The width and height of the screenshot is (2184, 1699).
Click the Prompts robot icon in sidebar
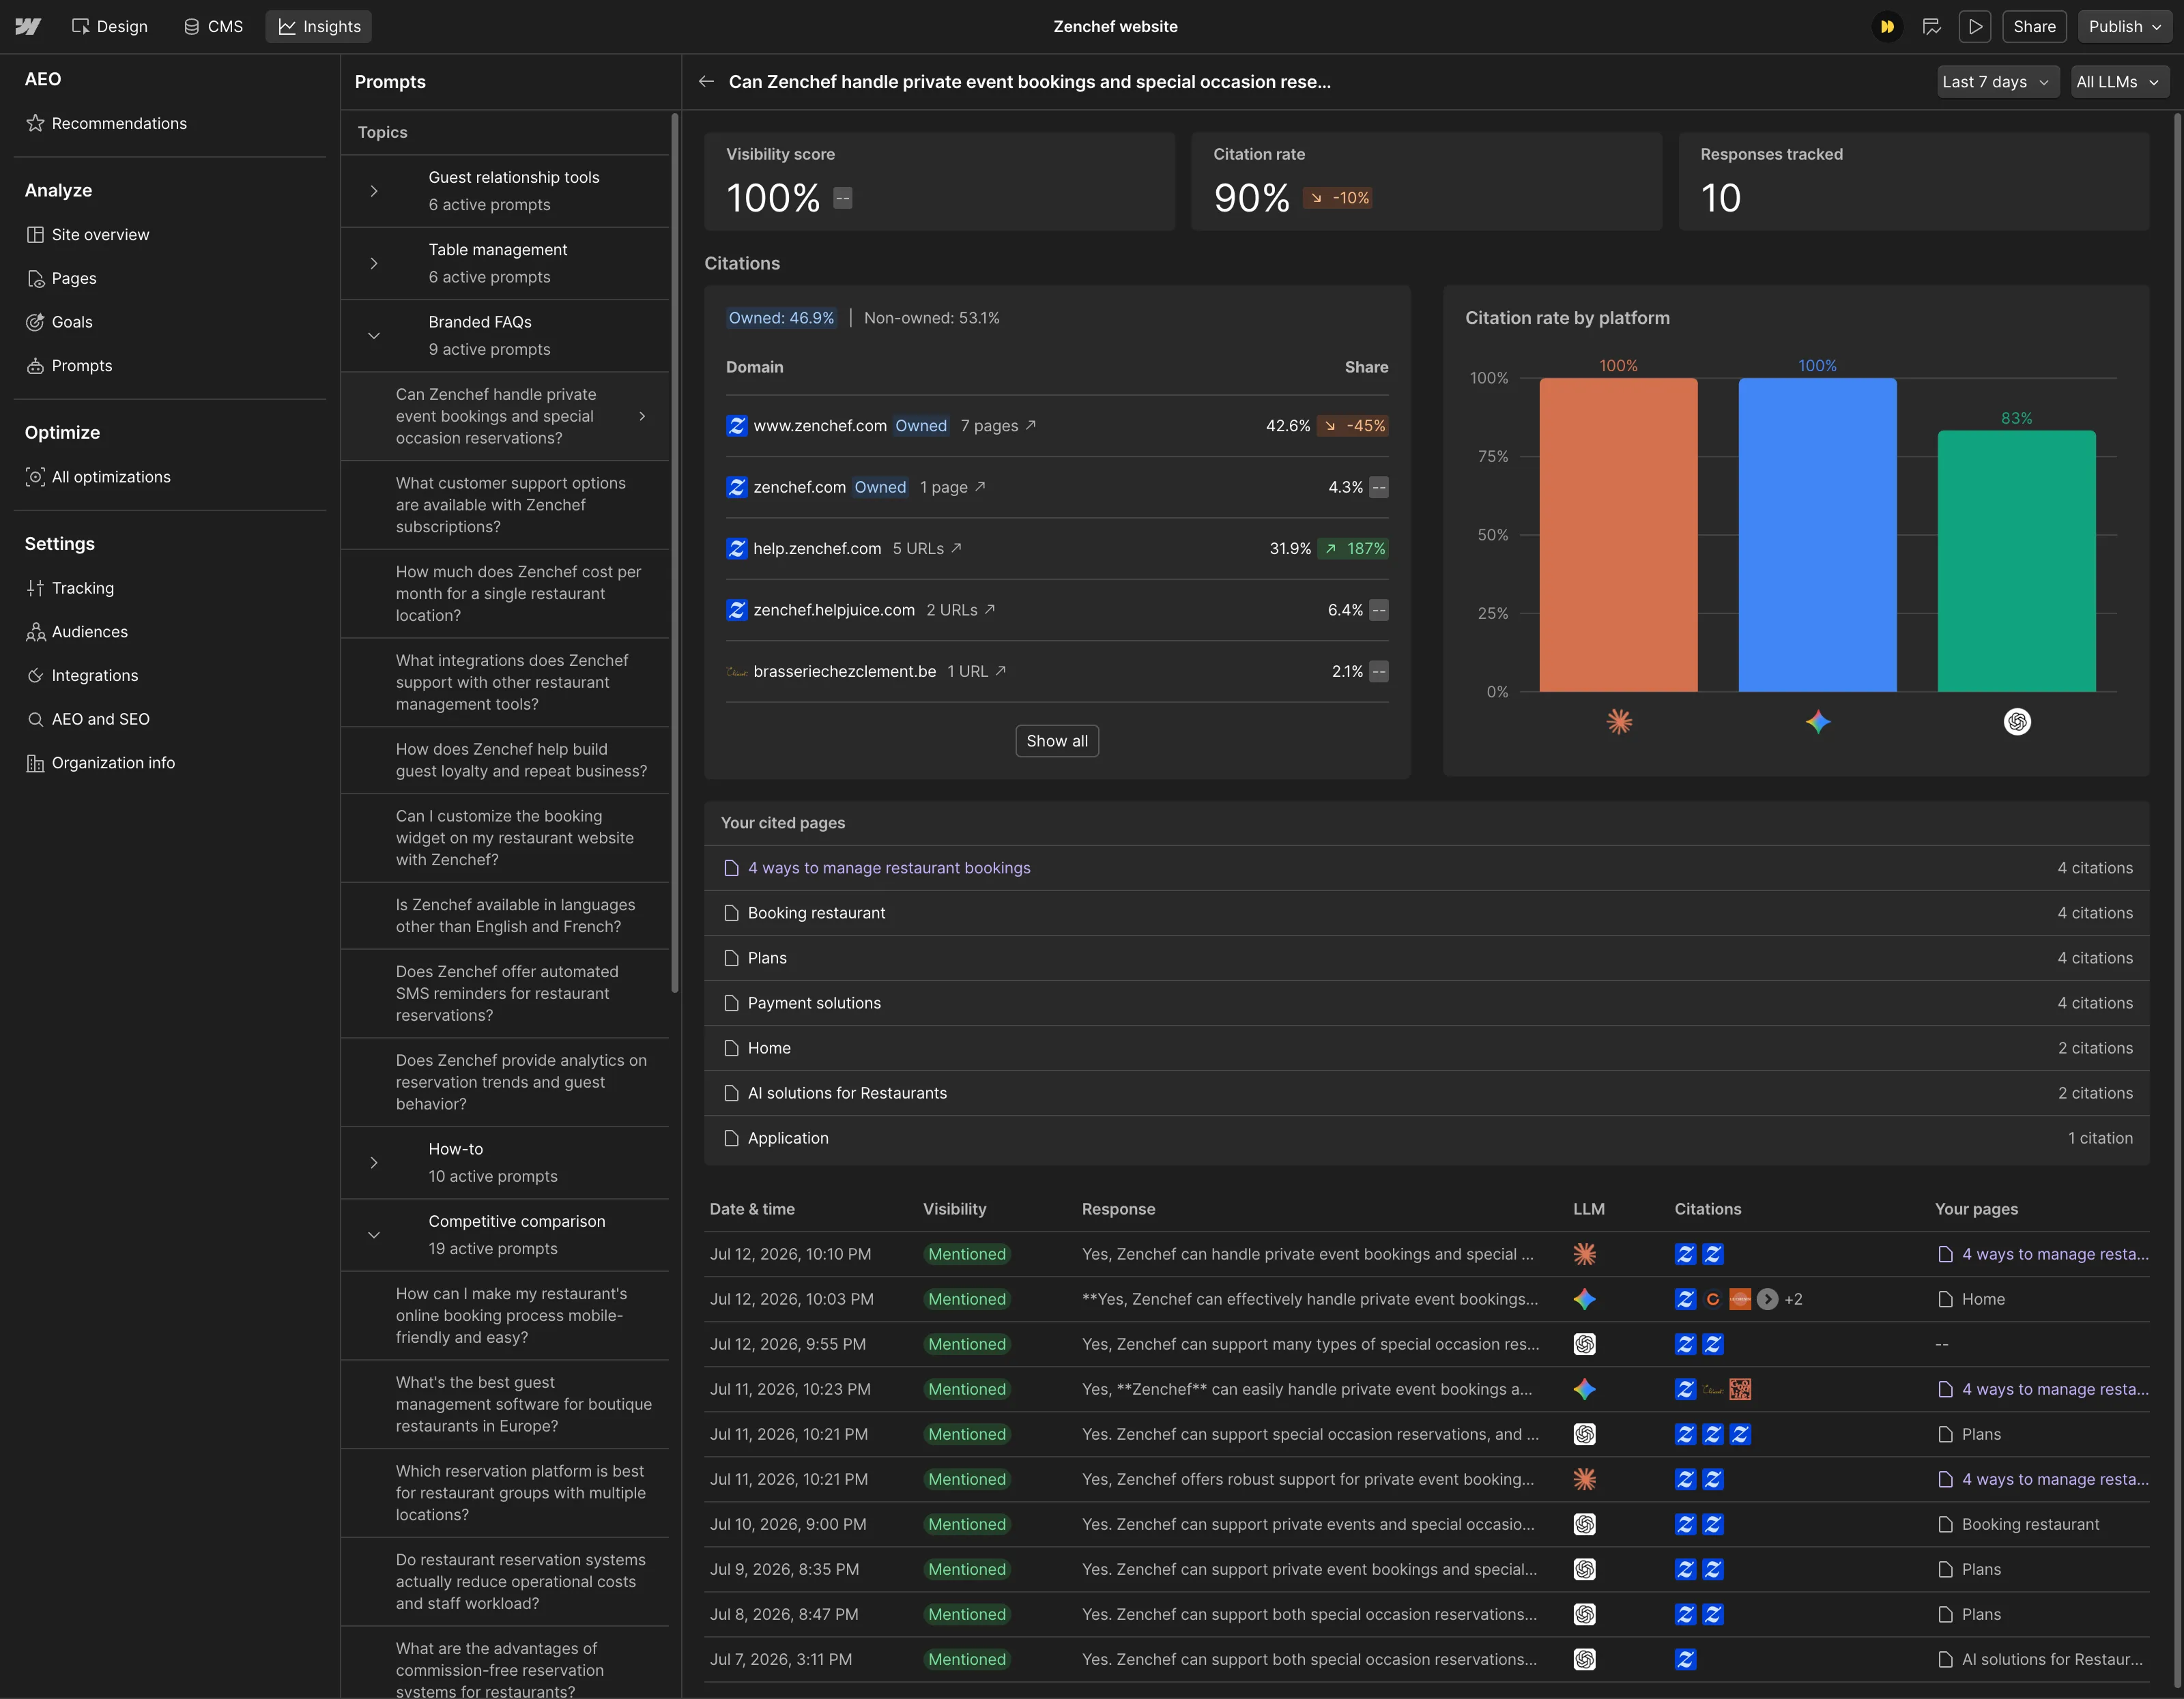click(x=35, y=366)
